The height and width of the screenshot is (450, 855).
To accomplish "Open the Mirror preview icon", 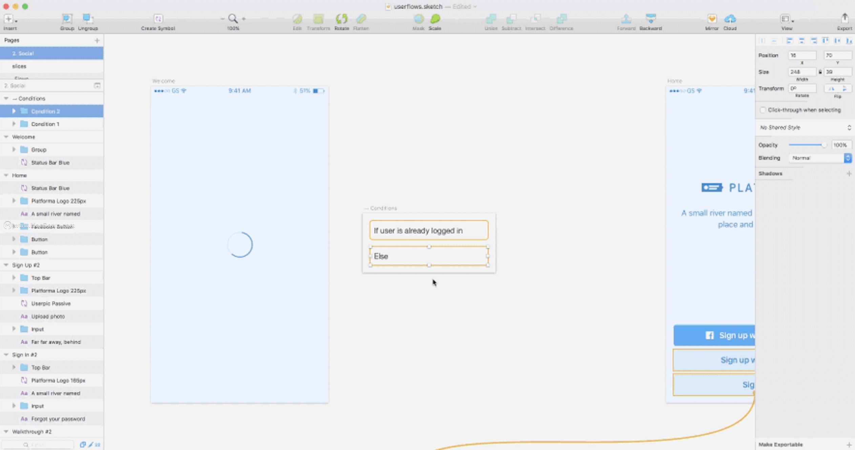I will (712, 19).
